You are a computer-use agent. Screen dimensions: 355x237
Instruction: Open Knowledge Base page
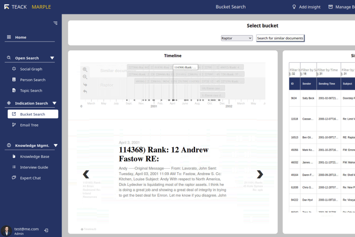35,157
